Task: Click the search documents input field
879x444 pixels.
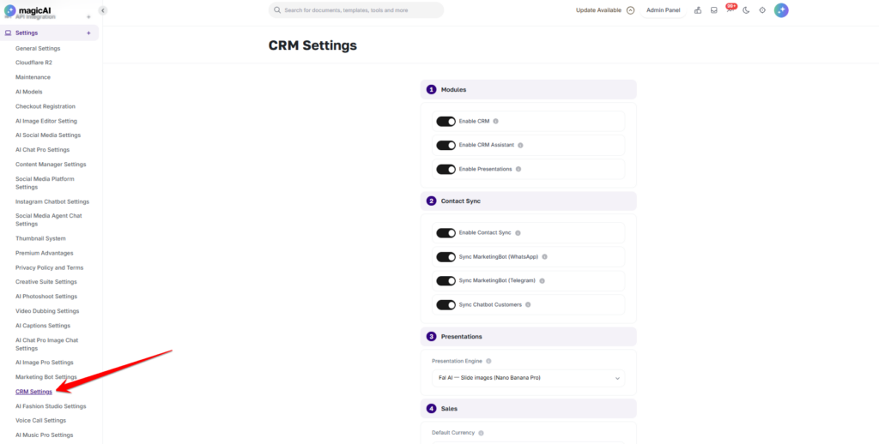Action: (x=356, y=10)
